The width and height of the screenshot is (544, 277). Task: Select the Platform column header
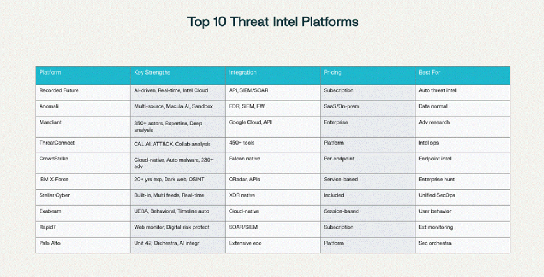click(x=50, y=73)
